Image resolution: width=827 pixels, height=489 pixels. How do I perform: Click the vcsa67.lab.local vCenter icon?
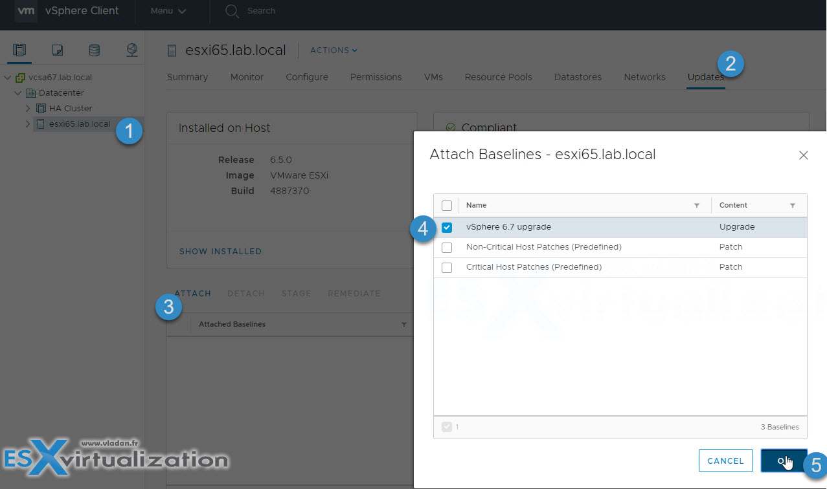pos(21,78)
